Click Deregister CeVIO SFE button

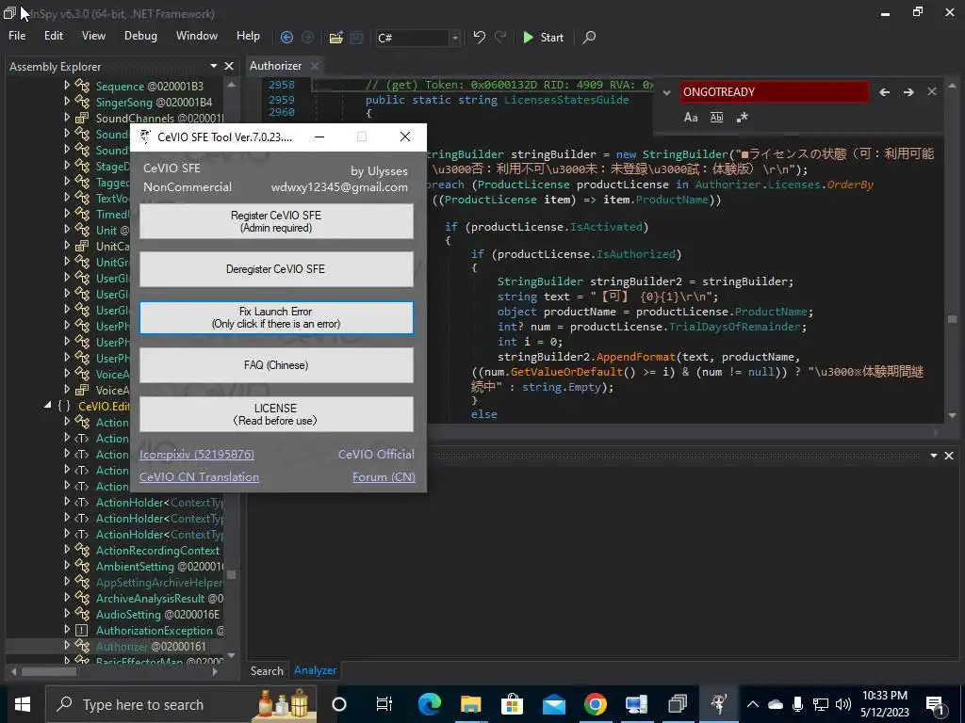click(x=276, y=269)
